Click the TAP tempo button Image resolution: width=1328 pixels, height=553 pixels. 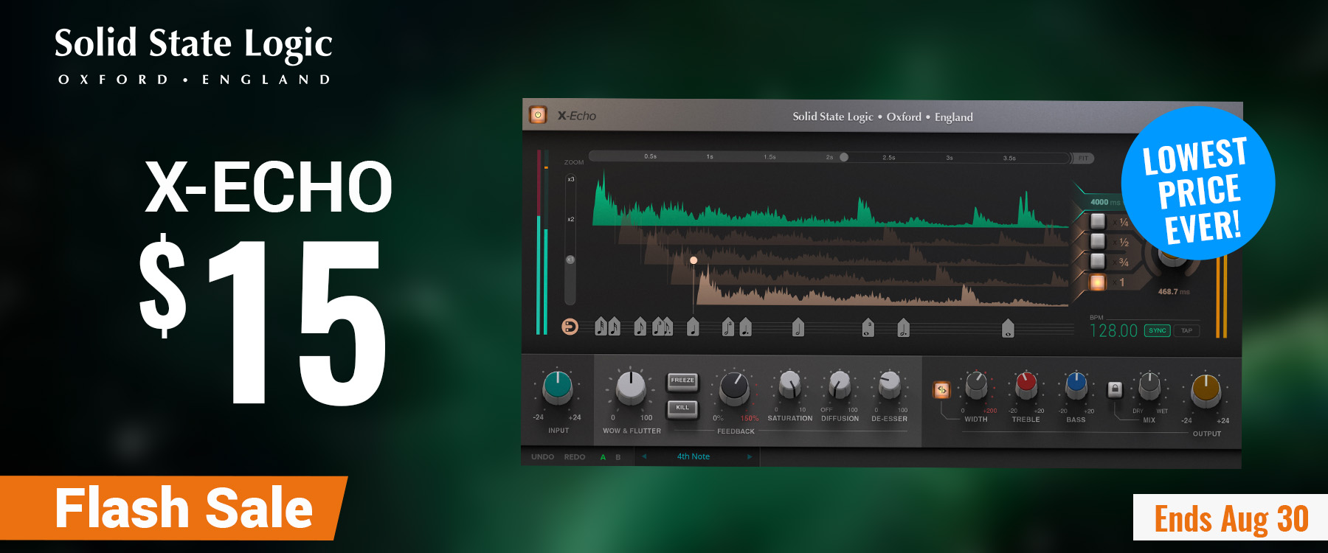(1187, 330)
